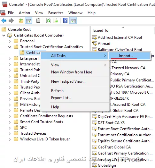Select Smart Card Trusted Roots tree item
The height and width of the screenshot is (168, 155).
tap(42, 122)
